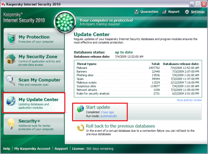Click the Suspicious sites row
This screenshot has width=208, height=154.
pos(138,86)
